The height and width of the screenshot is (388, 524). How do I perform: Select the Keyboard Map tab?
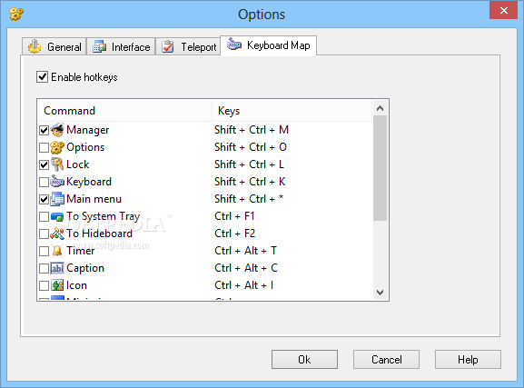268,45
